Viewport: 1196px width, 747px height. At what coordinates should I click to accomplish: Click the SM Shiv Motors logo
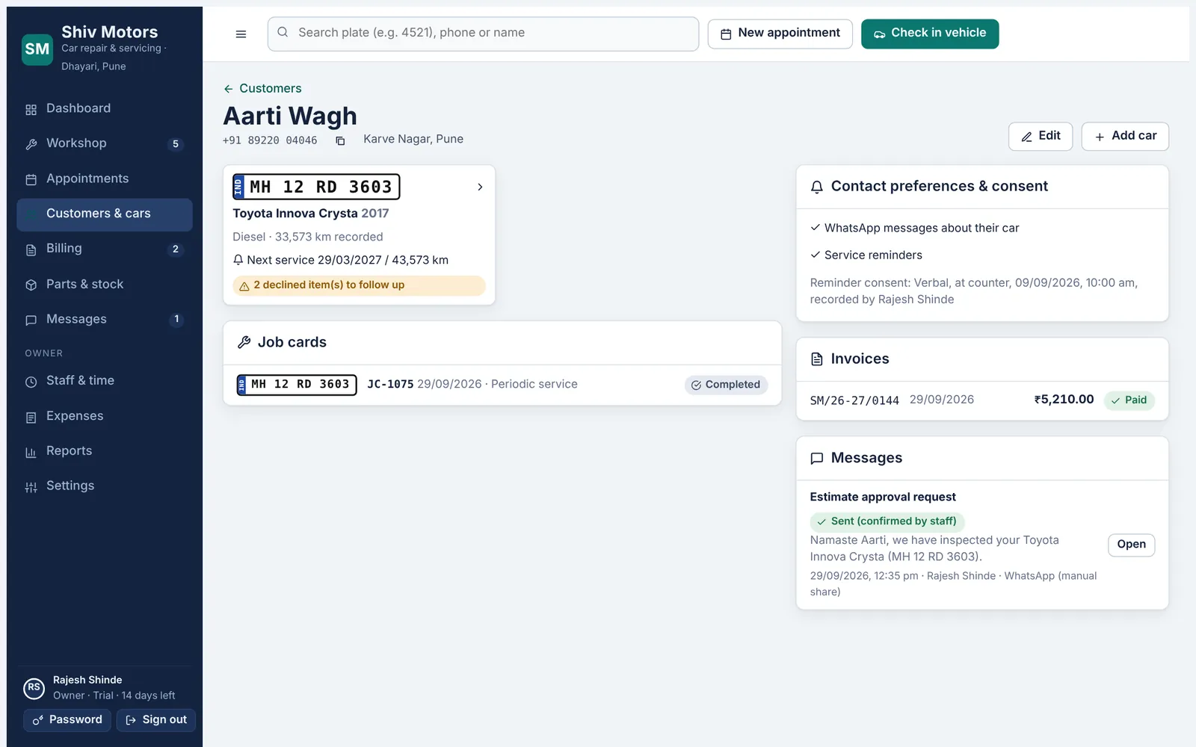pyautogui.click(x=37, y=49)
